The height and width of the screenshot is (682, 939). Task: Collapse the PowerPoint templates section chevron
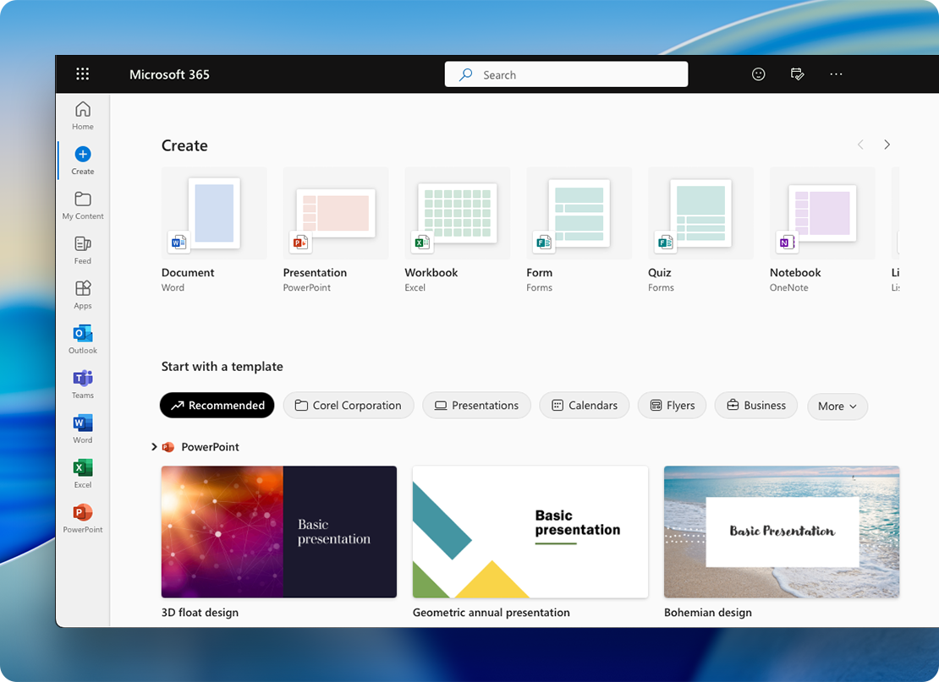[154, 447]
